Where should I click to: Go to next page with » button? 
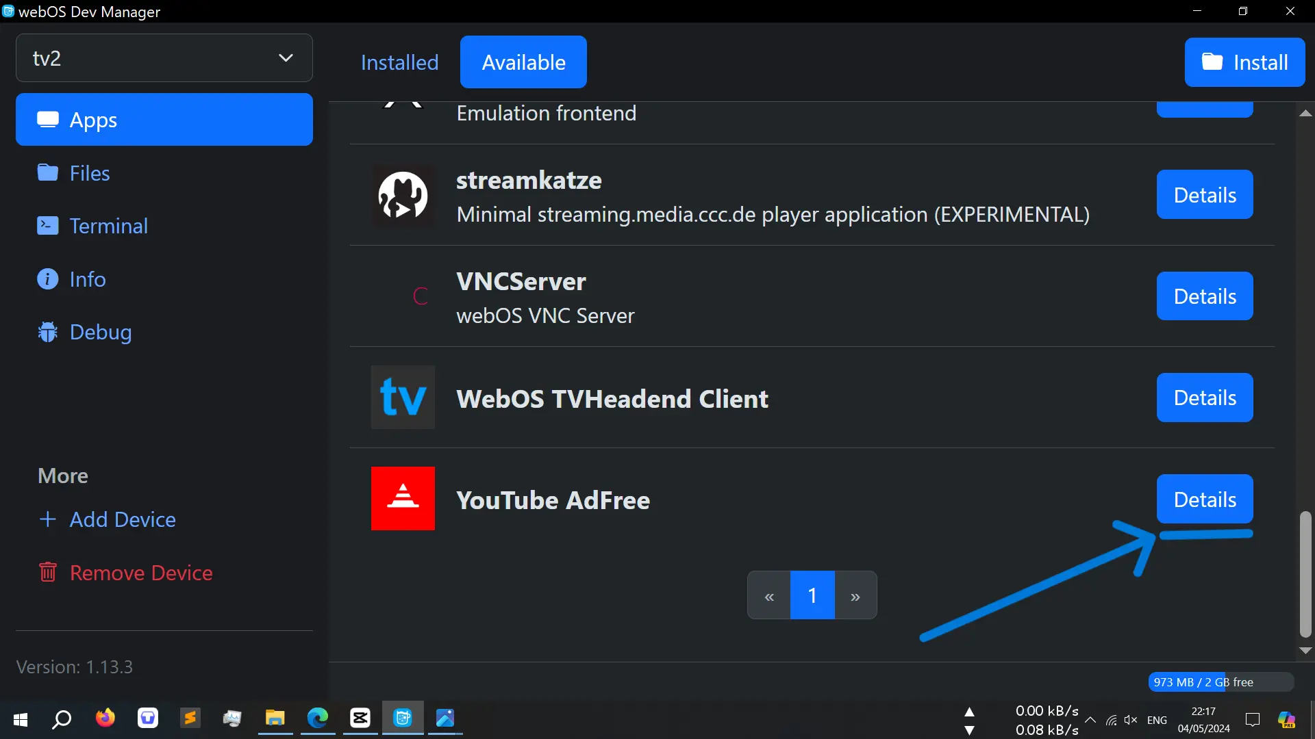855,595
